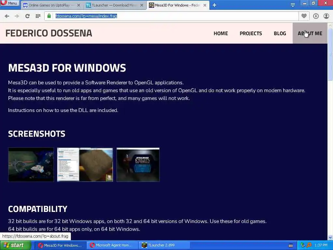
Task: Open a new tab with plus button
Action: point(214,5)
